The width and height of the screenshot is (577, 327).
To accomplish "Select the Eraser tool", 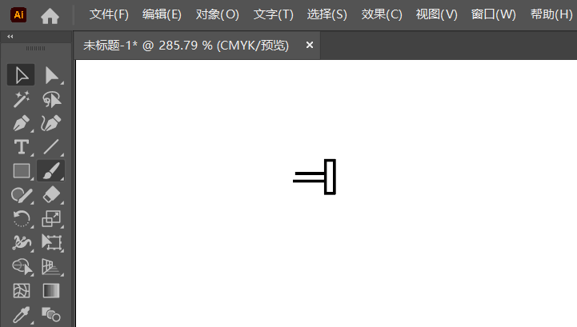I will coord(51,195).
